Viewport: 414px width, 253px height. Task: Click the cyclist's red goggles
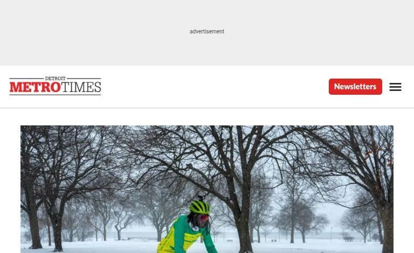(204, 218)
